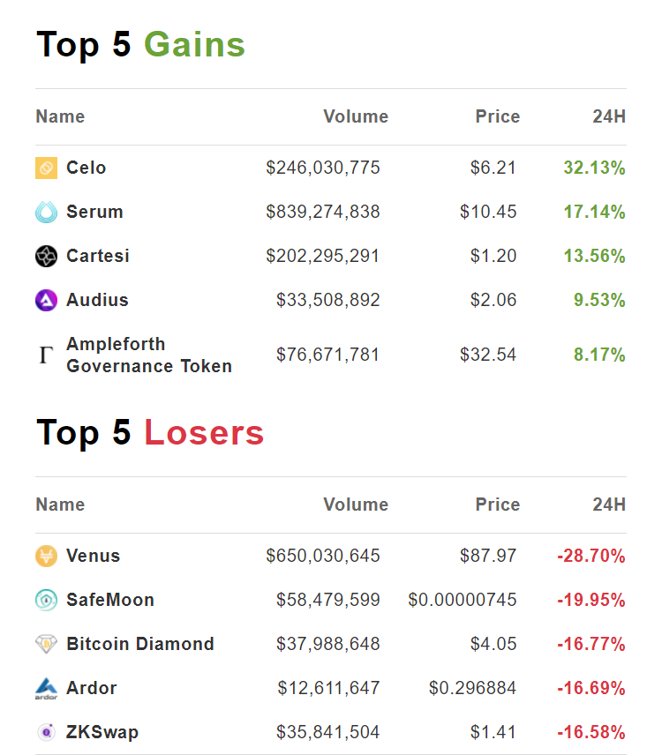The width and height of the screenshot is (662, 755).
Task: Click the purple Audius icon
Action: pyautogui.click(x=46, y=301)
